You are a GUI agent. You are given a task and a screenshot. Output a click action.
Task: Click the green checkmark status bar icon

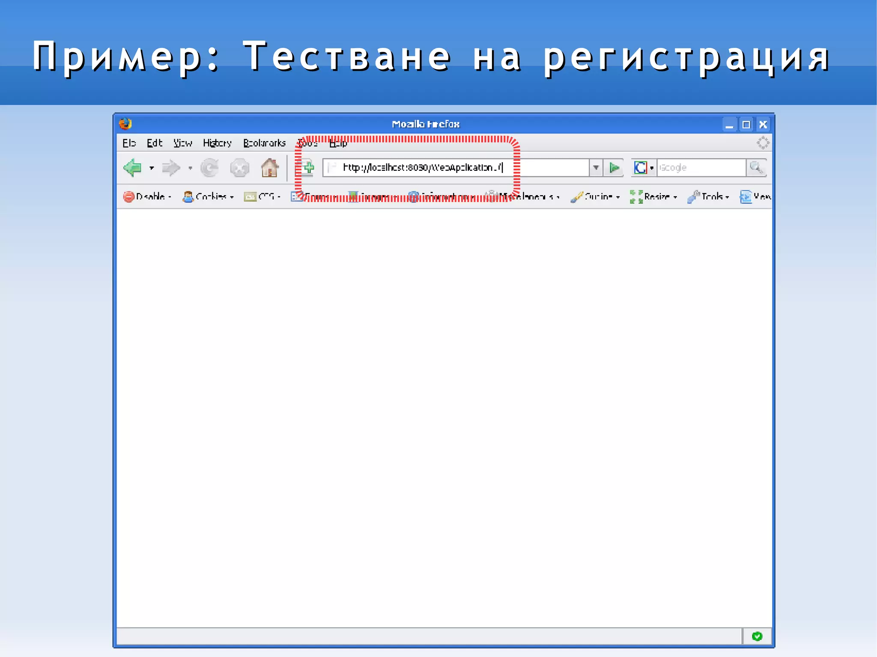pyautogui.click(x=757, y=636)
